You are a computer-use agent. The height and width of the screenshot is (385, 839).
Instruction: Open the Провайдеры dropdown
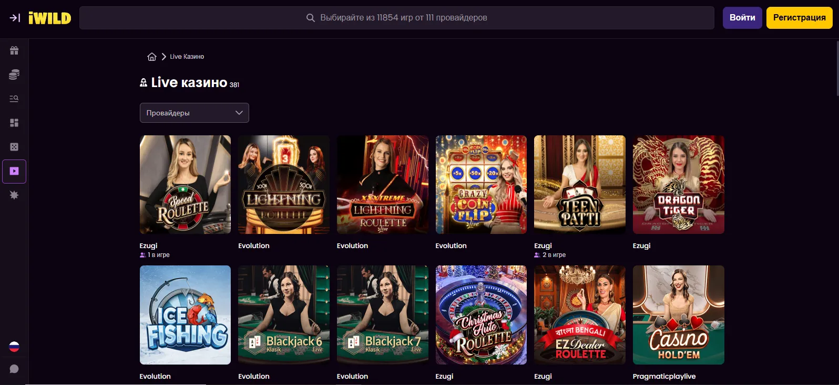tap(195, 113)
